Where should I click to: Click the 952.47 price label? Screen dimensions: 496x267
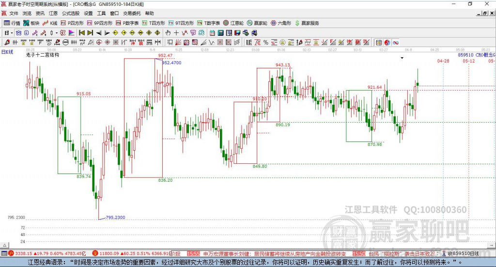coord(165,55)
